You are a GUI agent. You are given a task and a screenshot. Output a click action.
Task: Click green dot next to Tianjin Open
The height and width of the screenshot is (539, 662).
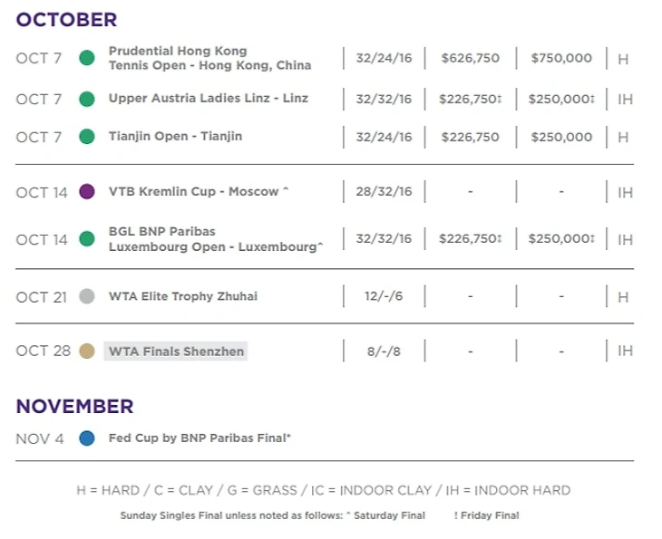pos(87,137)
